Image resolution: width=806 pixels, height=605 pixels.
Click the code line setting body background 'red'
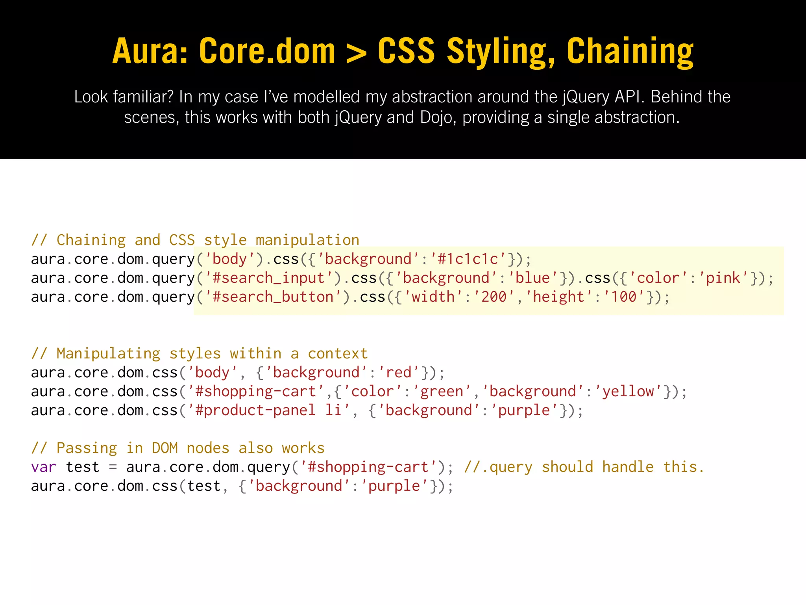click(238, 373)
